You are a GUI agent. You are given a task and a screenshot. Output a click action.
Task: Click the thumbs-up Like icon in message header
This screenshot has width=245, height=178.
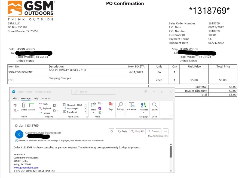111,131
